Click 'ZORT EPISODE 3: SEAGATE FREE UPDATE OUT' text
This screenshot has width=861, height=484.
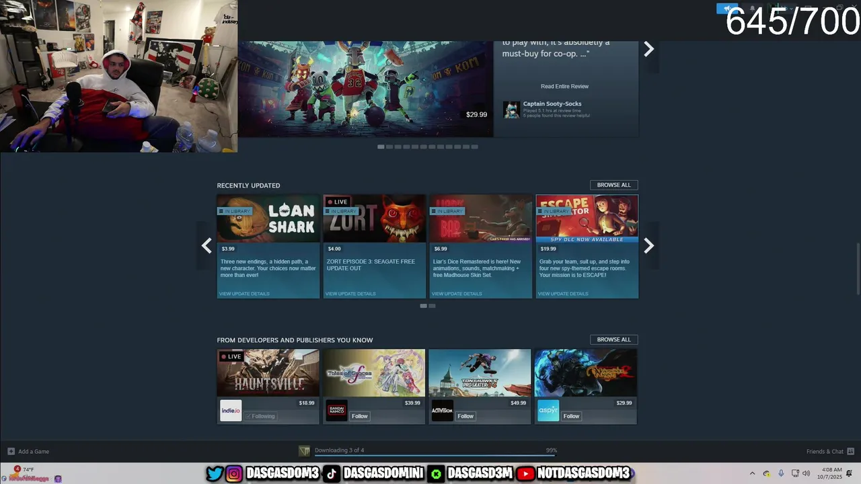point(371,265)
